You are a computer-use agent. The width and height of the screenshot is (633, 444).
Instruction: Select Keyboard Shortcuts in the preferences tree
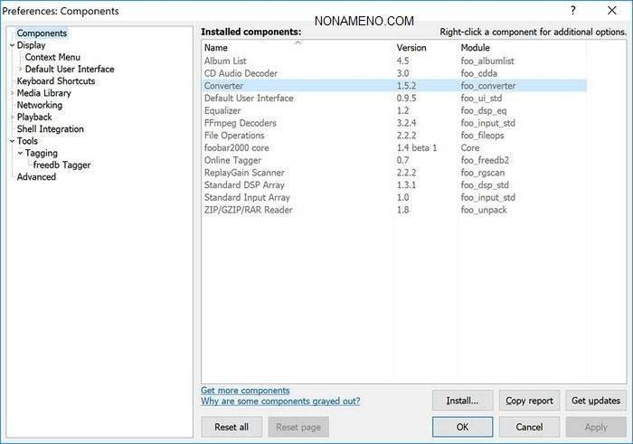(x=55, y=81)
